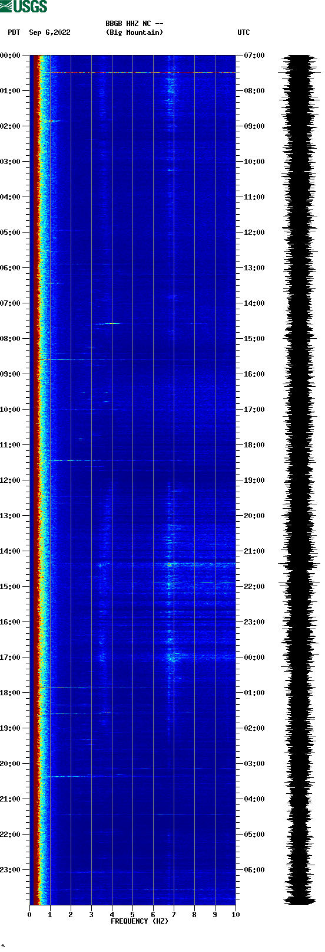Click frequency axis tick label '7' below spectrogram
This screenshot has width=325, height=952.
[174, 915]
